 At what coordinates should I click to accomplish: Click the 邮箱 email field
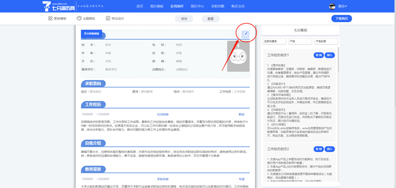pyautogui.click(x=179, y=61)
